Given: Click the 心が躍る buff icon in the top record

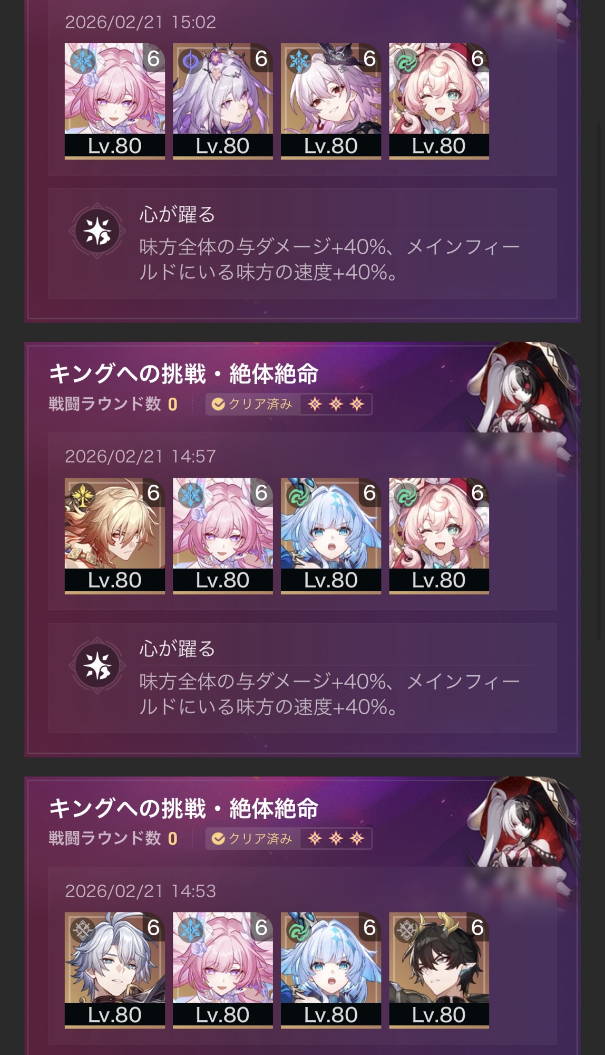Looking at the screenshot, I should pyautogui.click(x=97, y=231).
